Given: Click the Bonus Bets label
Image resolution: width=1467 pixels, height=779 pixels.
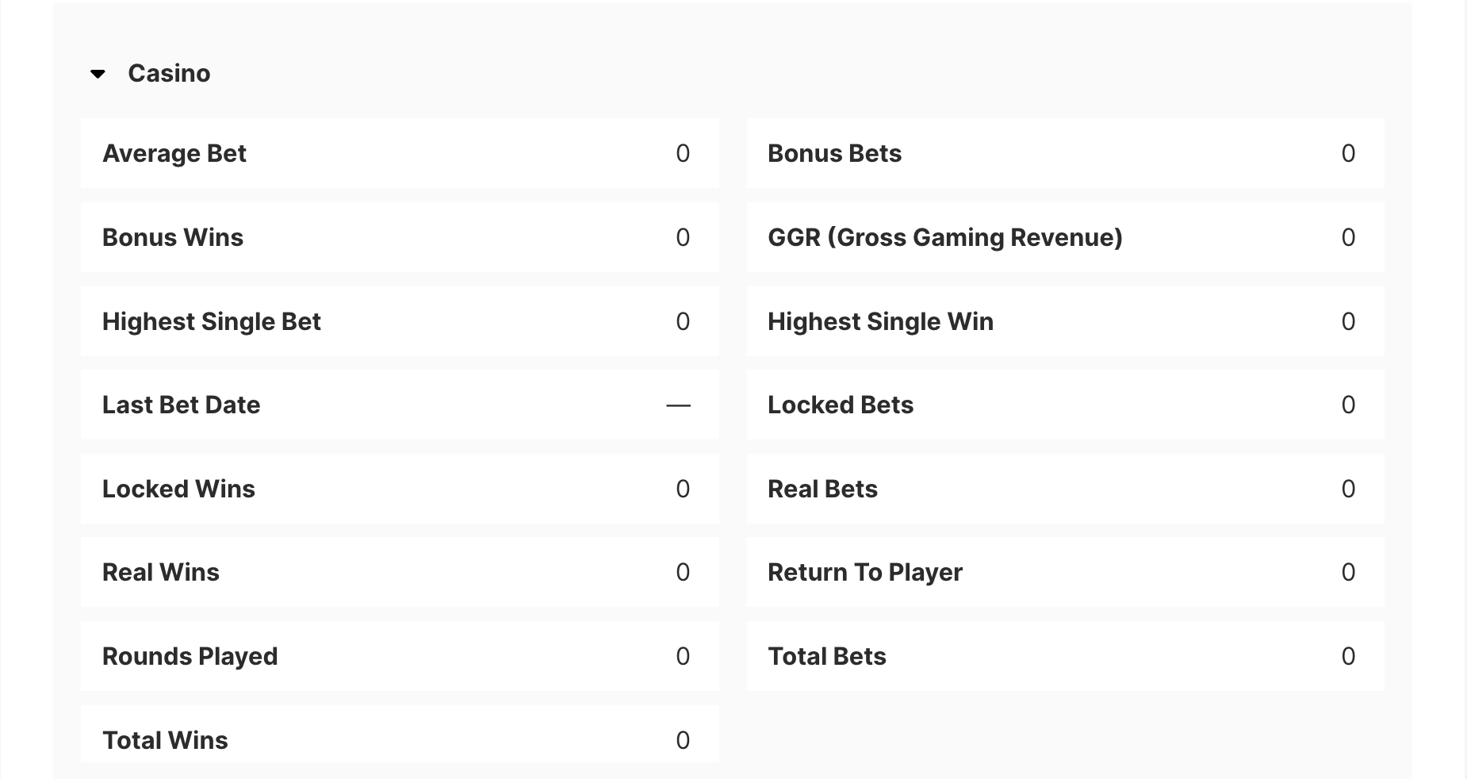Looking at the screenshot, I should coord(834,153).
